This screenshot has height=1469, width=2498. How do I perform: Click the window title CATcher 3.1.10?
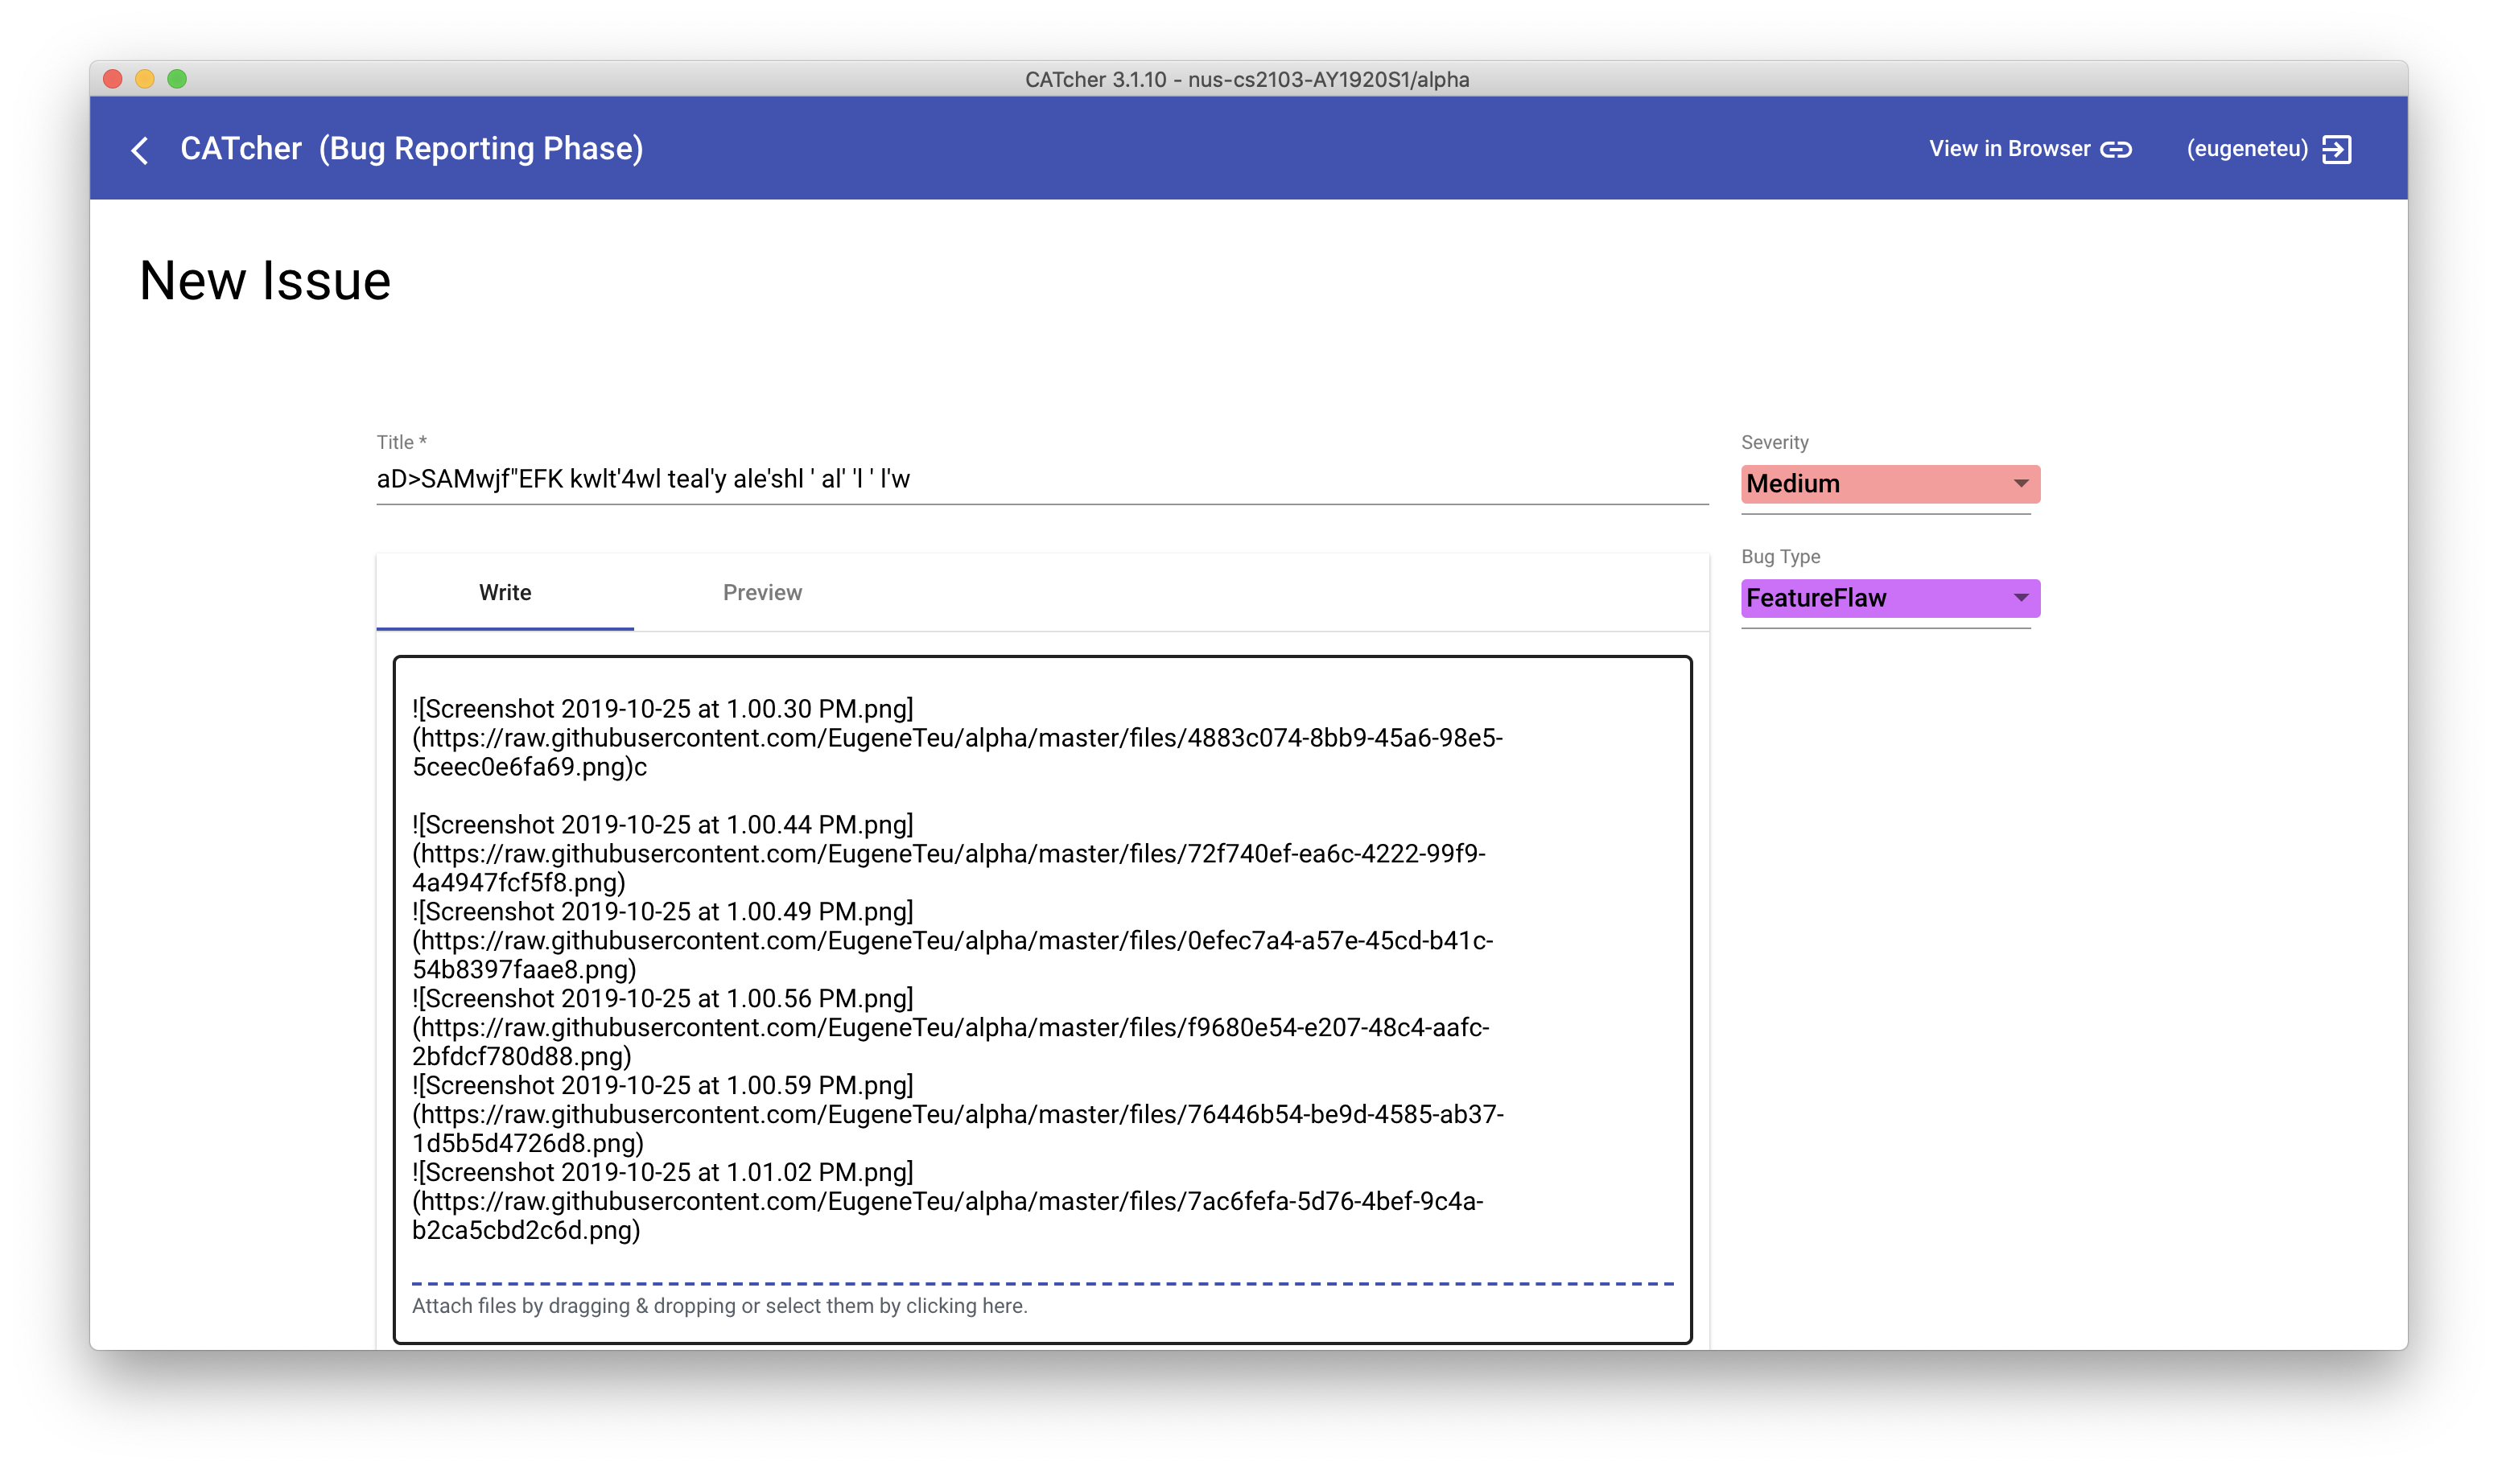coord(1247,80)
